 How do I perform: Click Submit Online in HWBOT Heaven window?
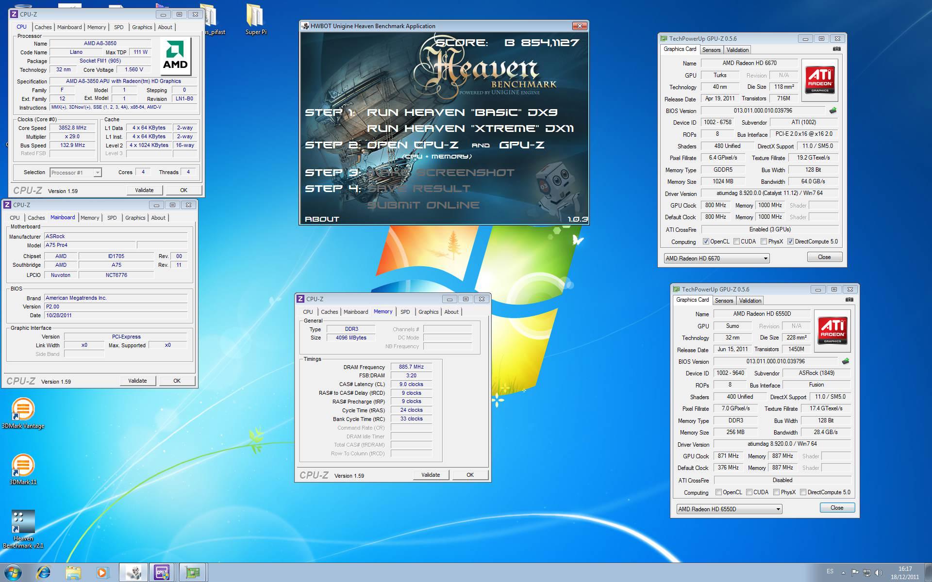coord(423,205)
